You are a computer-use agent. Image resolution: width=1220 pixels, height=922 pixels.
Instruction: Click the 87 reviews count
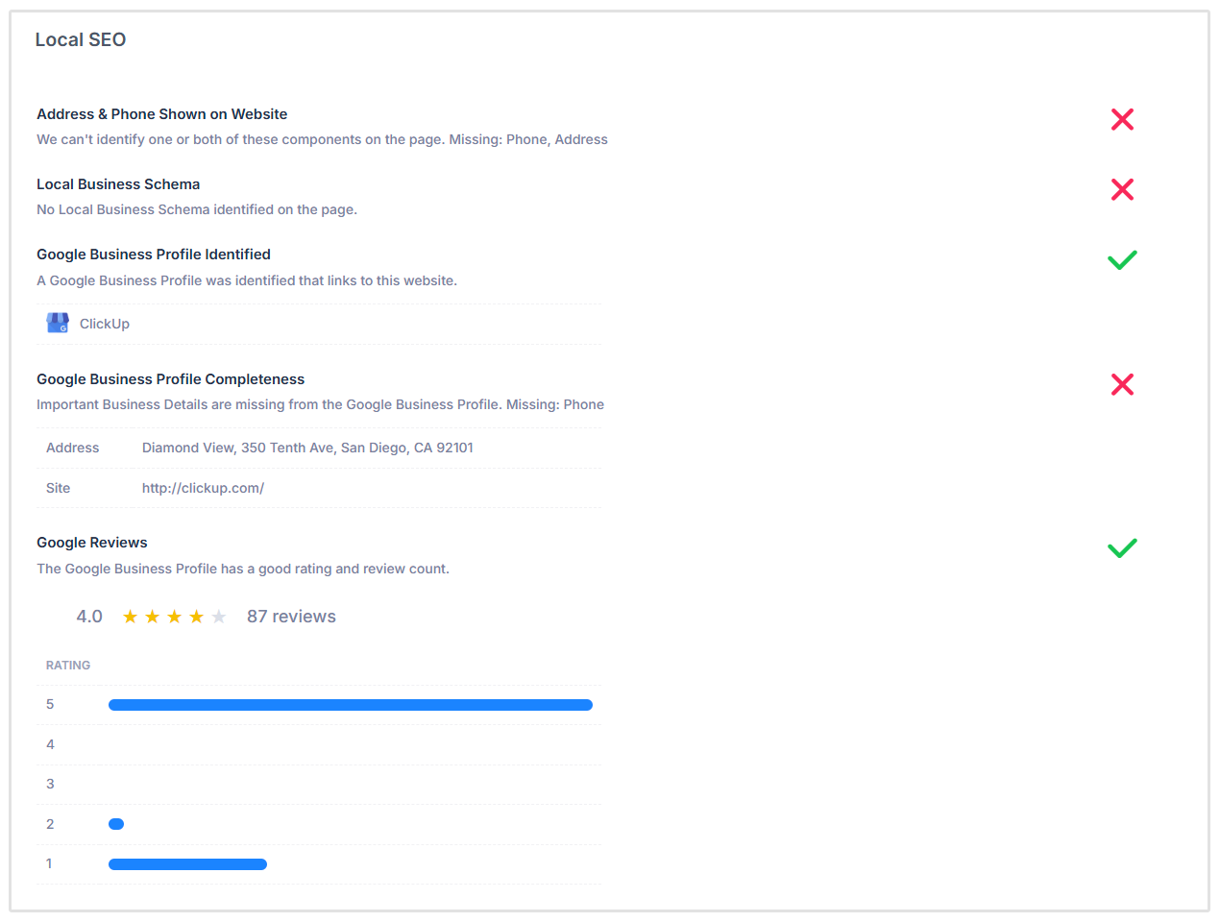(x=291, y=616)
